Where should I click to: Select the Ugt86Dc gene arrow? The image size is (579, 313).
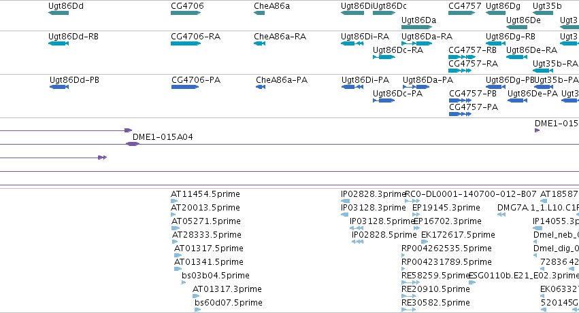coord(384,13)
